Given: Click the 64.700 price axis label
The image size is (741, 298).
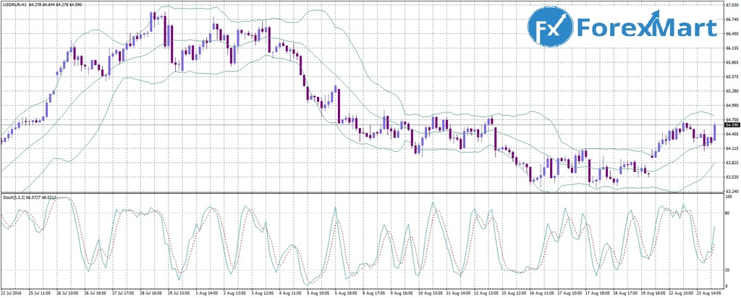Looking at the screenshot, I should 730,119.
